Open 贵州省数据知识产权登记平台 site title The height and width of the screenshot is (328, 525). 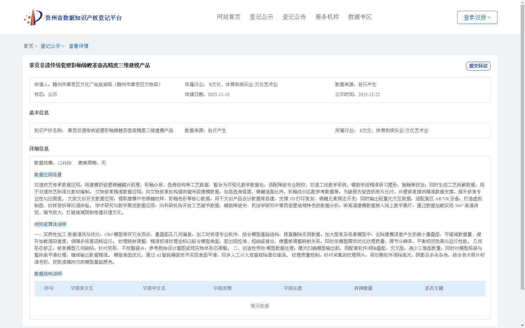point(83,18)
